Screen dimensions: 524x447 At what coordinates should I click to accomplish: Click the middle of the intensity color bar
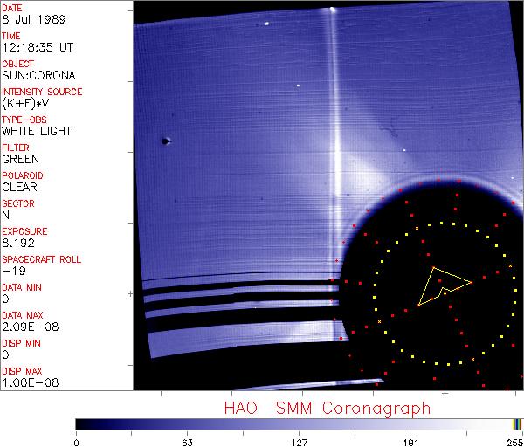coord(299,424)
